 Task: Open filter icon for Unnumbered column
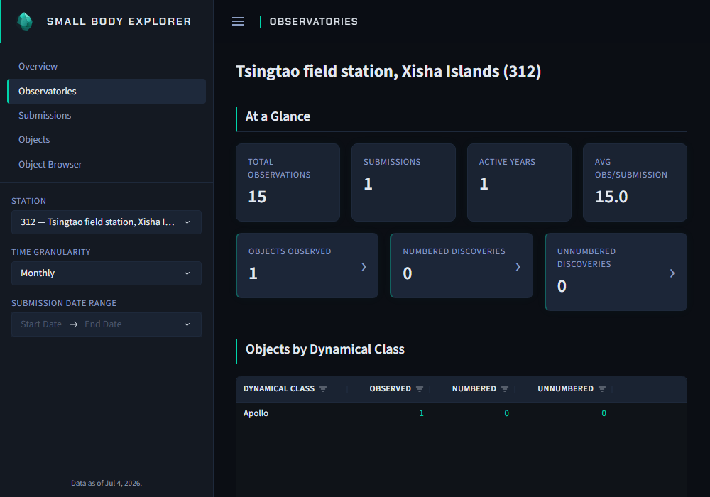point(602,389)
